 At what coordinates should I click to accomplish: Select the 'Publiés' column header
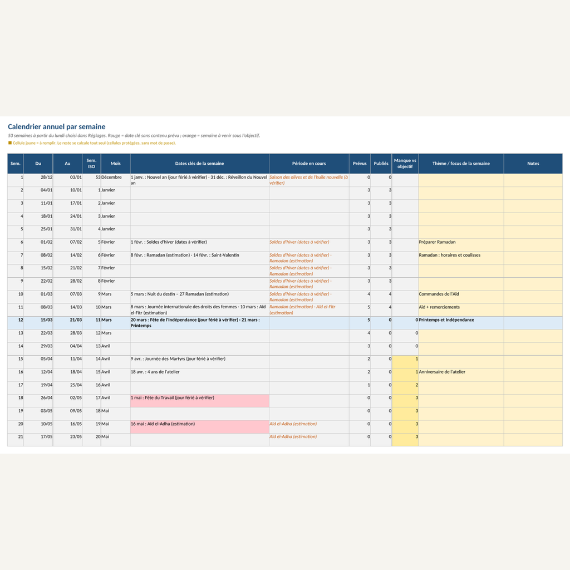tap(381, 164)
